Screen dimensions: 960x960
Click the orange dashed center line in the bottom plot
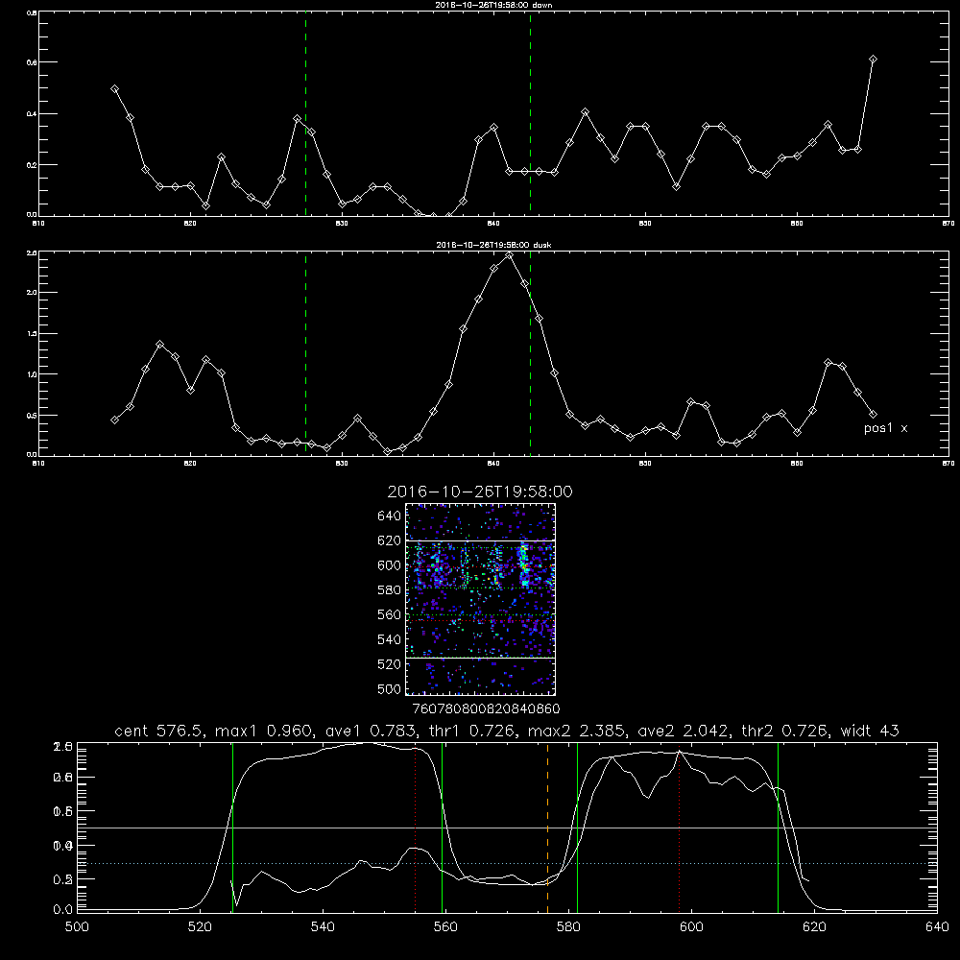tap(547, 828)
